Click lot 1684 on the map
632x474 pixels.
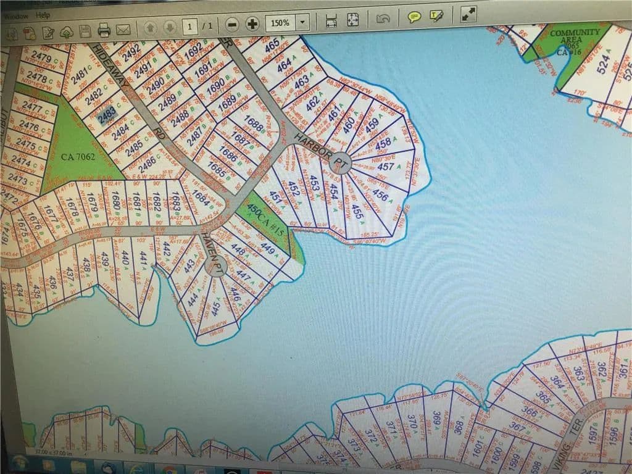(x=201, y=198)
